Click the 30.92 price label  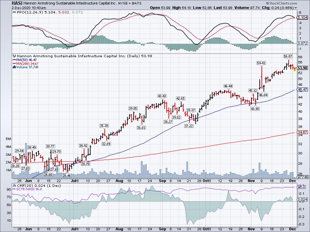pyautogui.click(x=83, y=146)
